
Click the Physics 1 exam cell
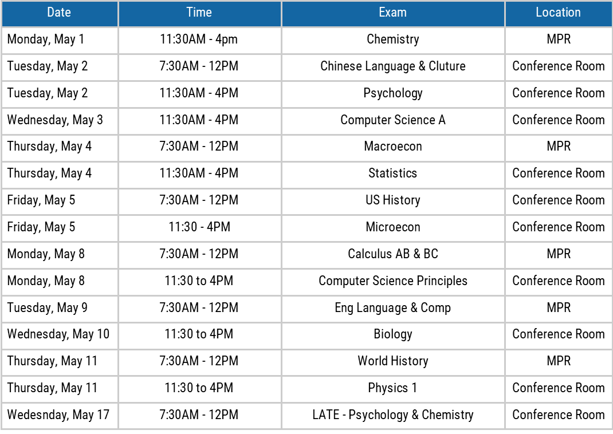point(392,388)
